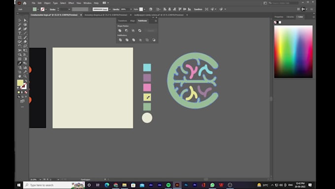Set paint mode to Gradient
This screenshot has height=189, width=335.
coord(22,92)
